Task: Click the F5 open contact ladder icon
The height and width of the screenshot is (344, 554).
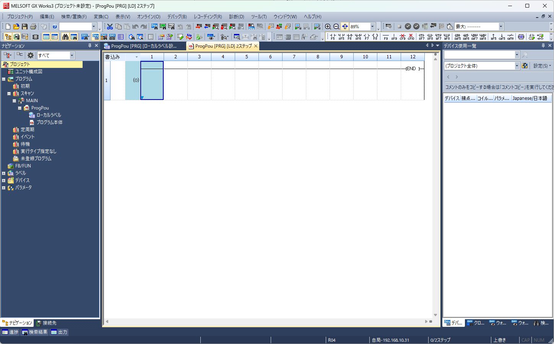Action: tap(333, 37)
